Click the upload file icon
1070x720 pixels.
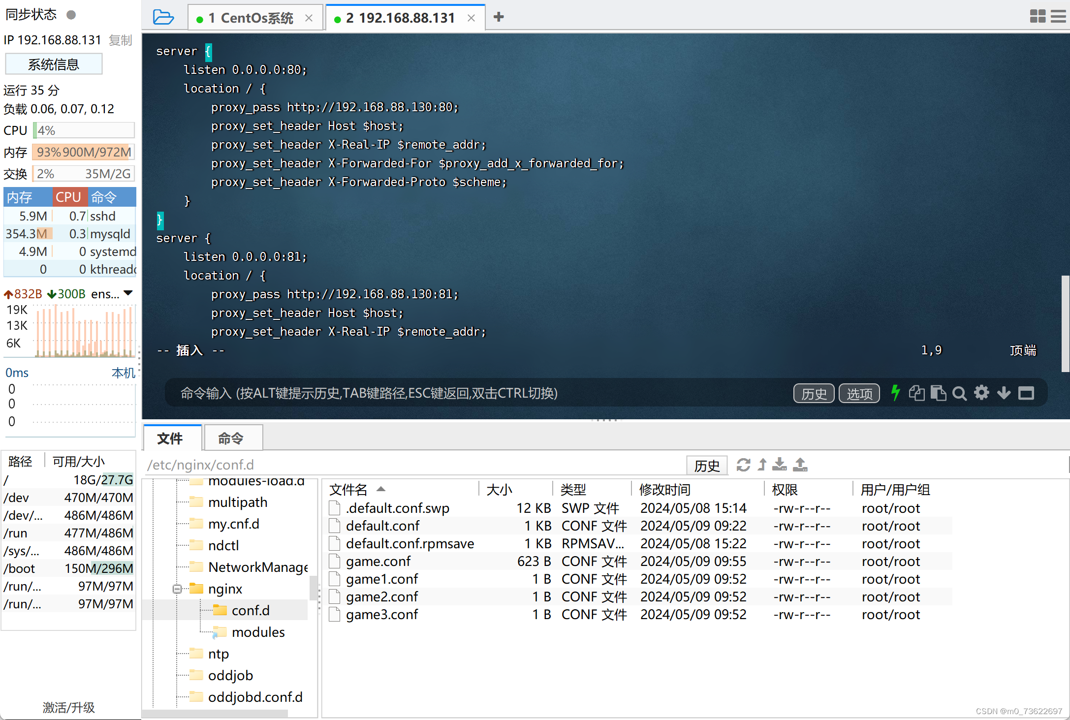click(800, 465)
